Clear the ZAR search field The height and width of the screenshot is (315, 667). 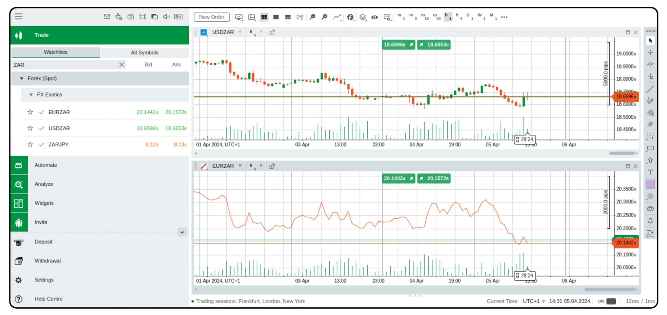click(121, 65)
